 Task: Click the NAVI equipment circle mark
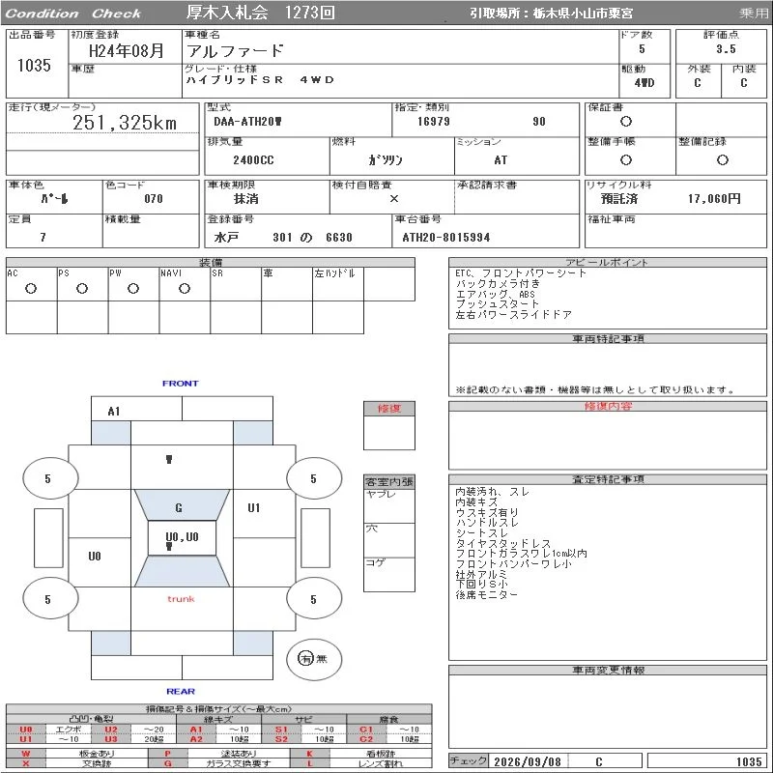[185, 289]
